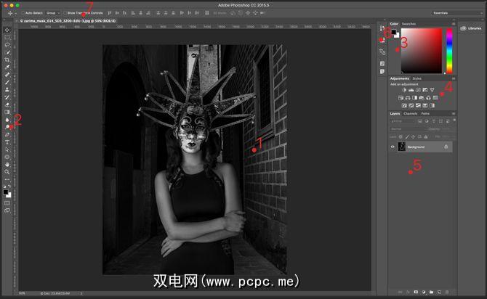This screenshot has width=487, height=299.
Task: Click the rainbow hue strip in Color panel
Action: [x=449, y=51]
